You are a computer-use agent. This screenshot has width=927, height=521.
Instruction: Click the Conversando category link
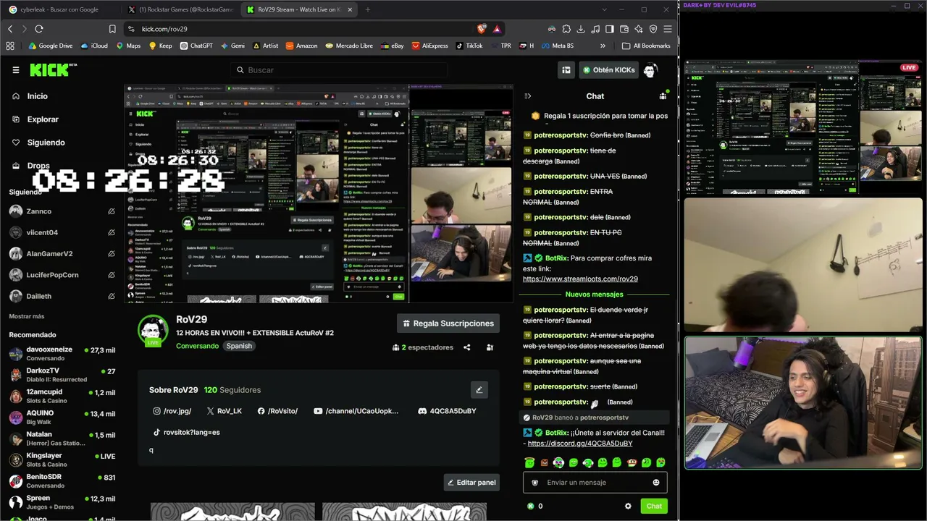coord(197,346)
